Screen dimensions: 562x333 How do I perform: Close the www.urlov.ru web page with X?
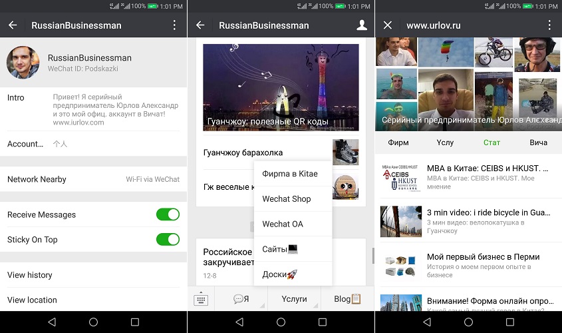(388, 25)
